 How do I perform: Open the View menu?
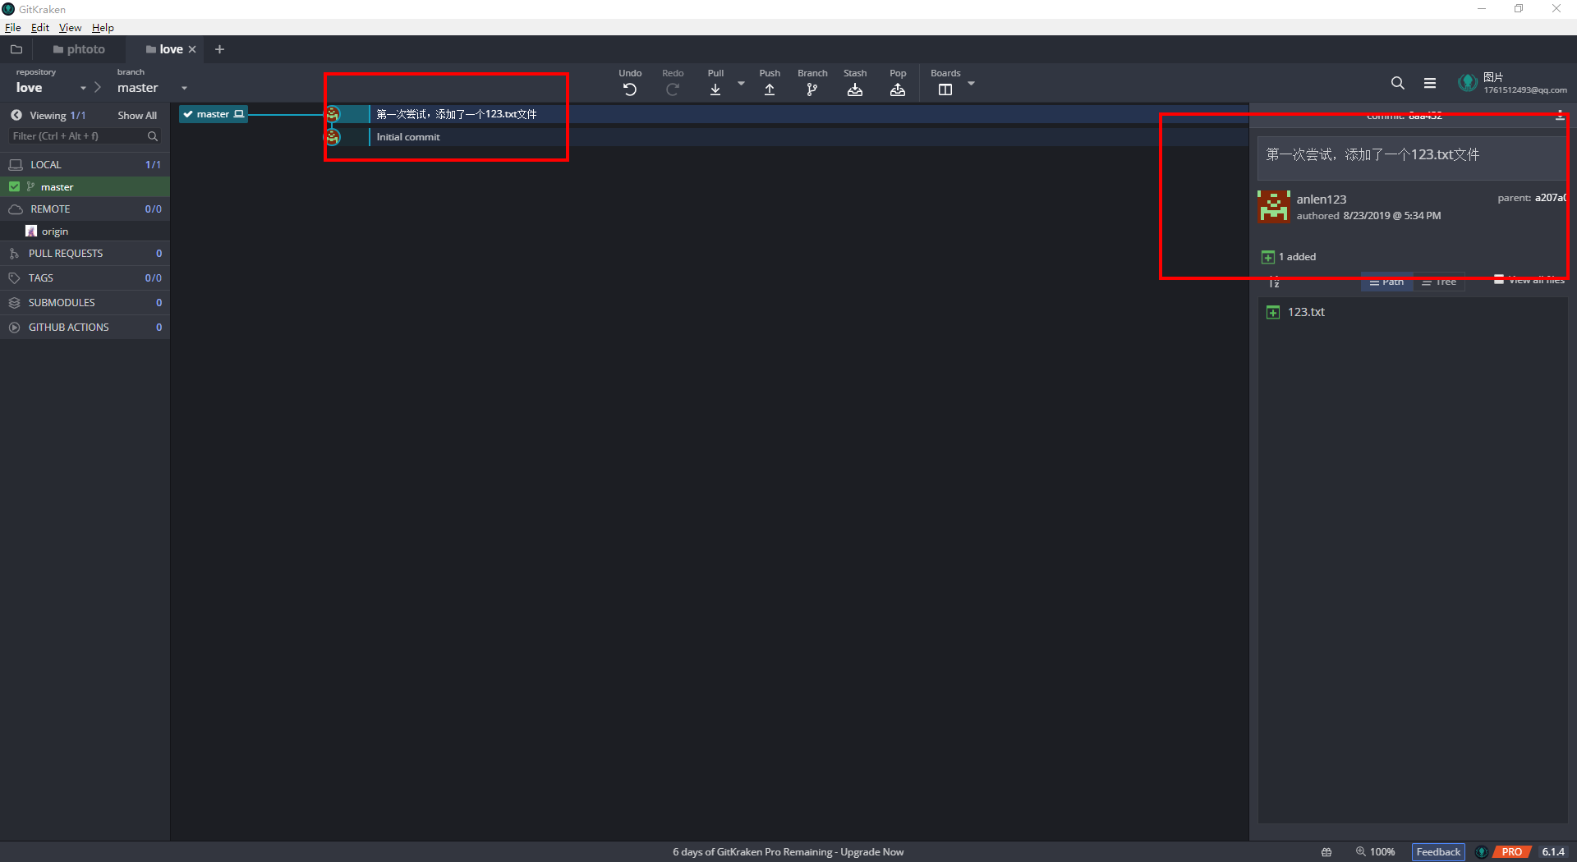(70, 27)
